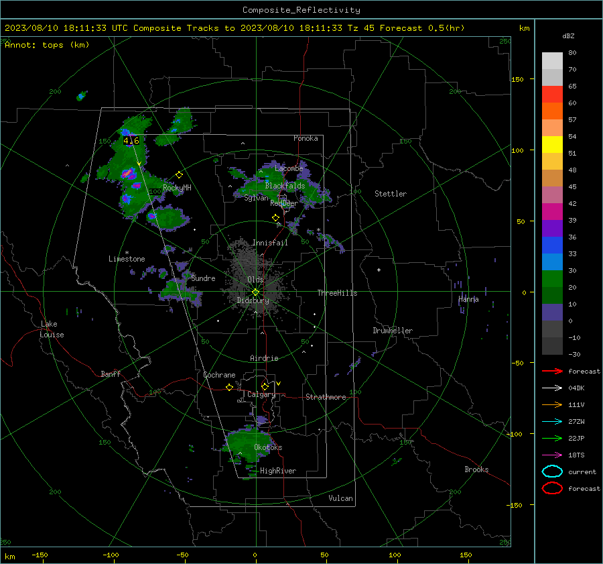This screenshot has width=603, height=564.
Task: Click the ThreeHills label
Action: click(x=337, y=293)
